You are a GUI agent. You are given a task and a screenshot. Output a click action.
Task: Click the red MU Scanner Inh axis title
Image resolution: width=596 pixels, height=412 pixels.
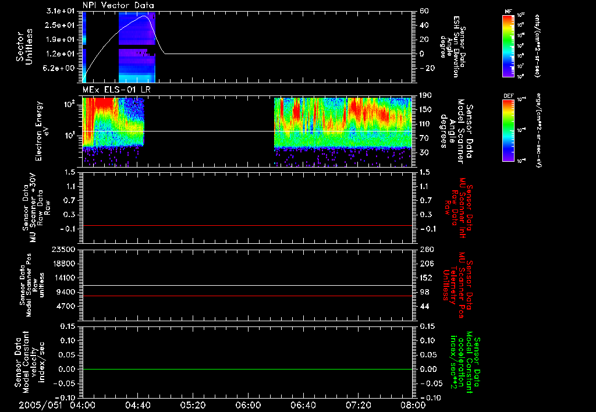point(459,208)
